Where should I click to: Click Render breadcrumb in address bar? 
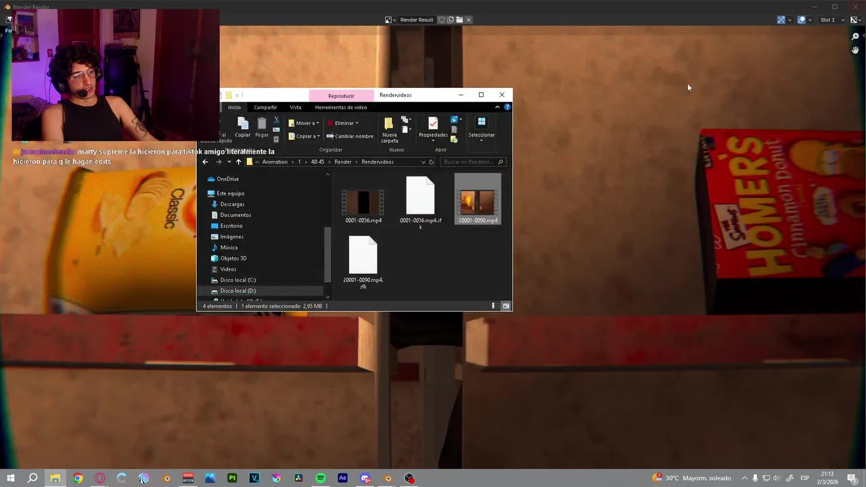[x=343, y=162]
